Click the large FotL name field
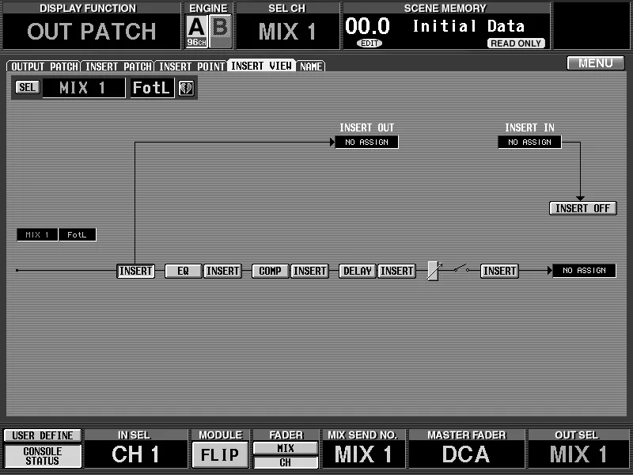 [x=152, y=88]
